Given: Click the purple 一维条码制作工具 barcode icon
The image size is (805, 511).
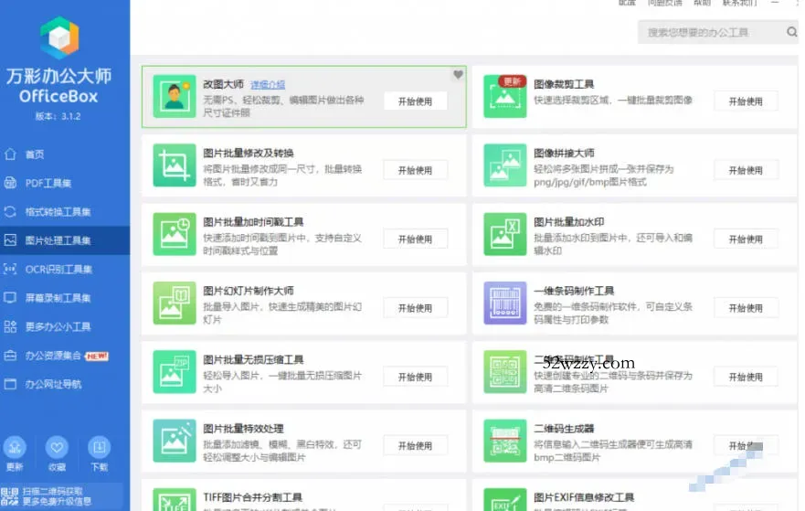Looking at the screenshot, I should tap(504, 303).
